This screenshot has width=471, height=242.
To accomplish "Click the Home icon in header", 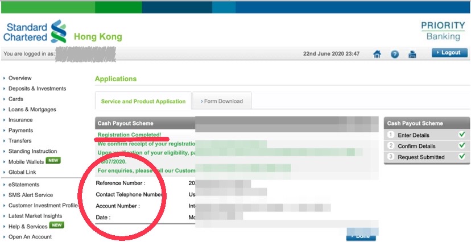I will pos(377,54).
